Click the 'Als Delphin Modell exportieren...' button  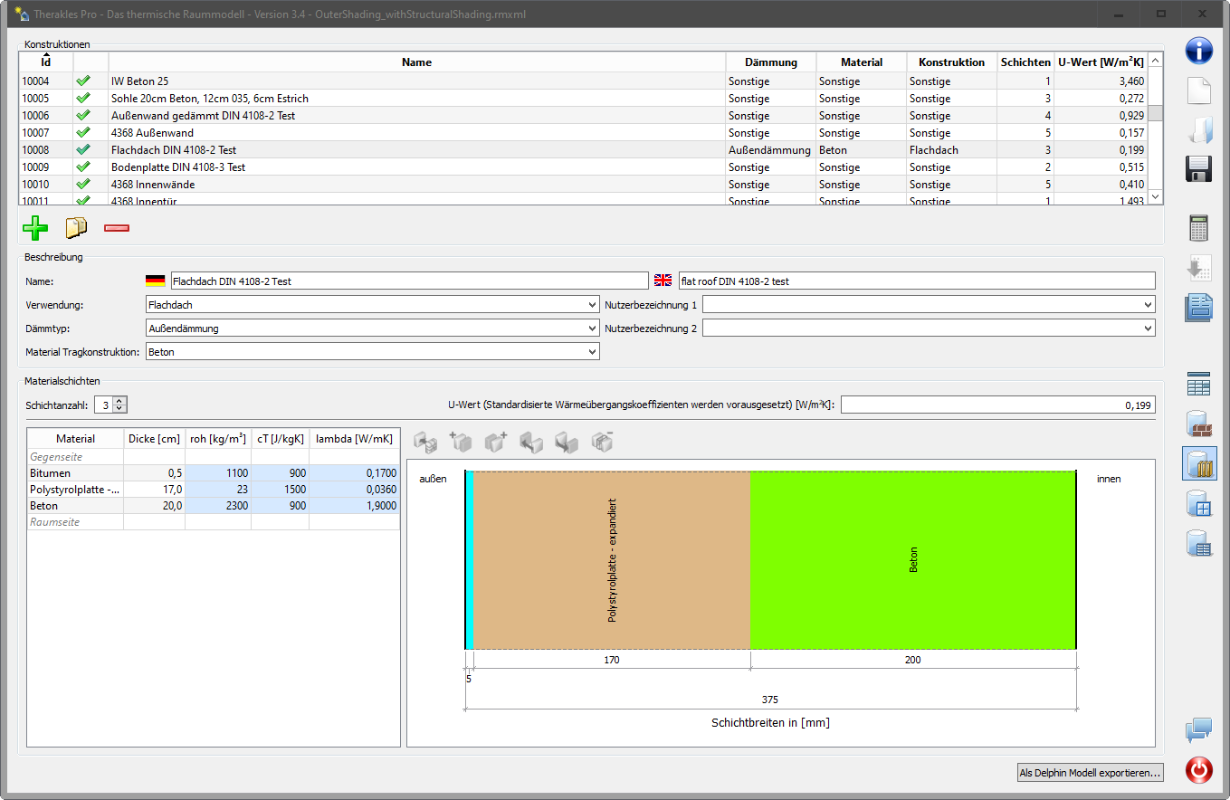(1090, 773)
